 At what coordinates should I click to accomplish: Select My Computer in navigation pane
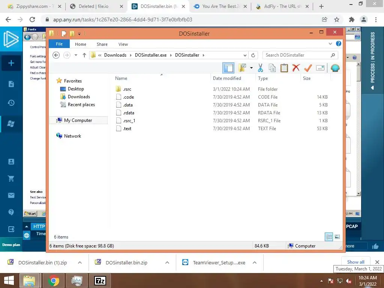pos(78,120)
